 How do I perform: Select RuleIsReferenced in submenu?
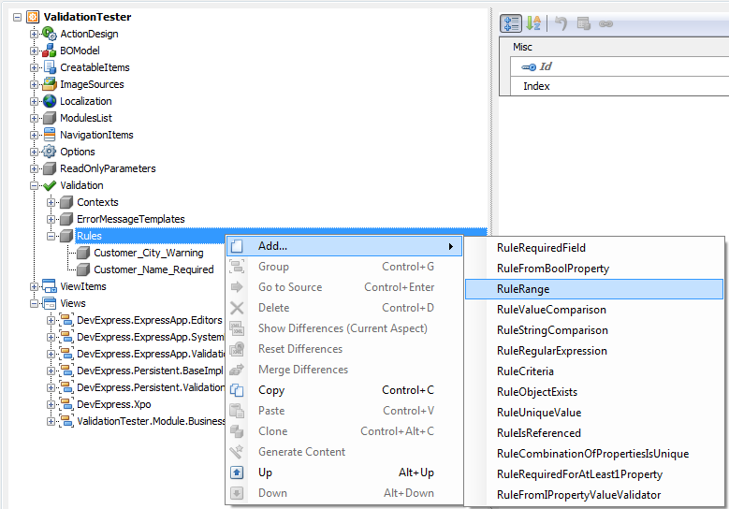[x=594, y=433]
